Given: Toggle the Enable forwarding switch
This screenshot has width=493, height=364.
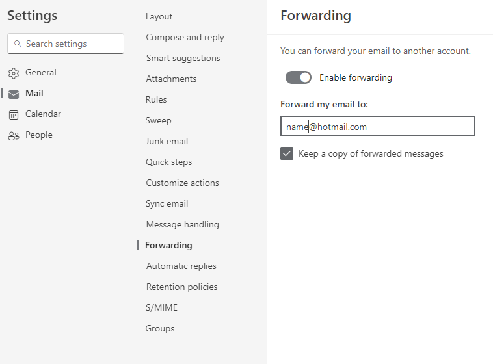Looking at the screenshot, I should pyautogui.click(x=299, y=77).
